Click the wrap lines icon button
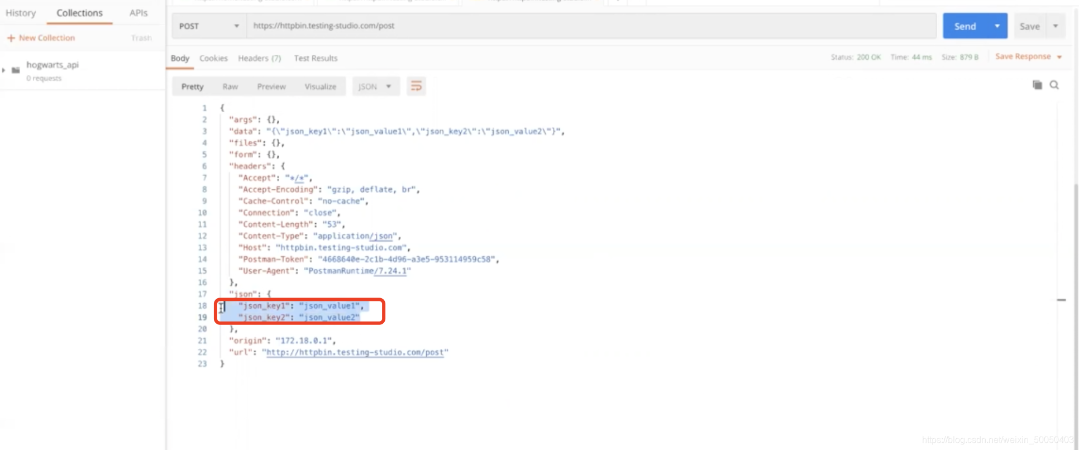1079x450 pixels. pyautogui.click(x=416, y=86)
